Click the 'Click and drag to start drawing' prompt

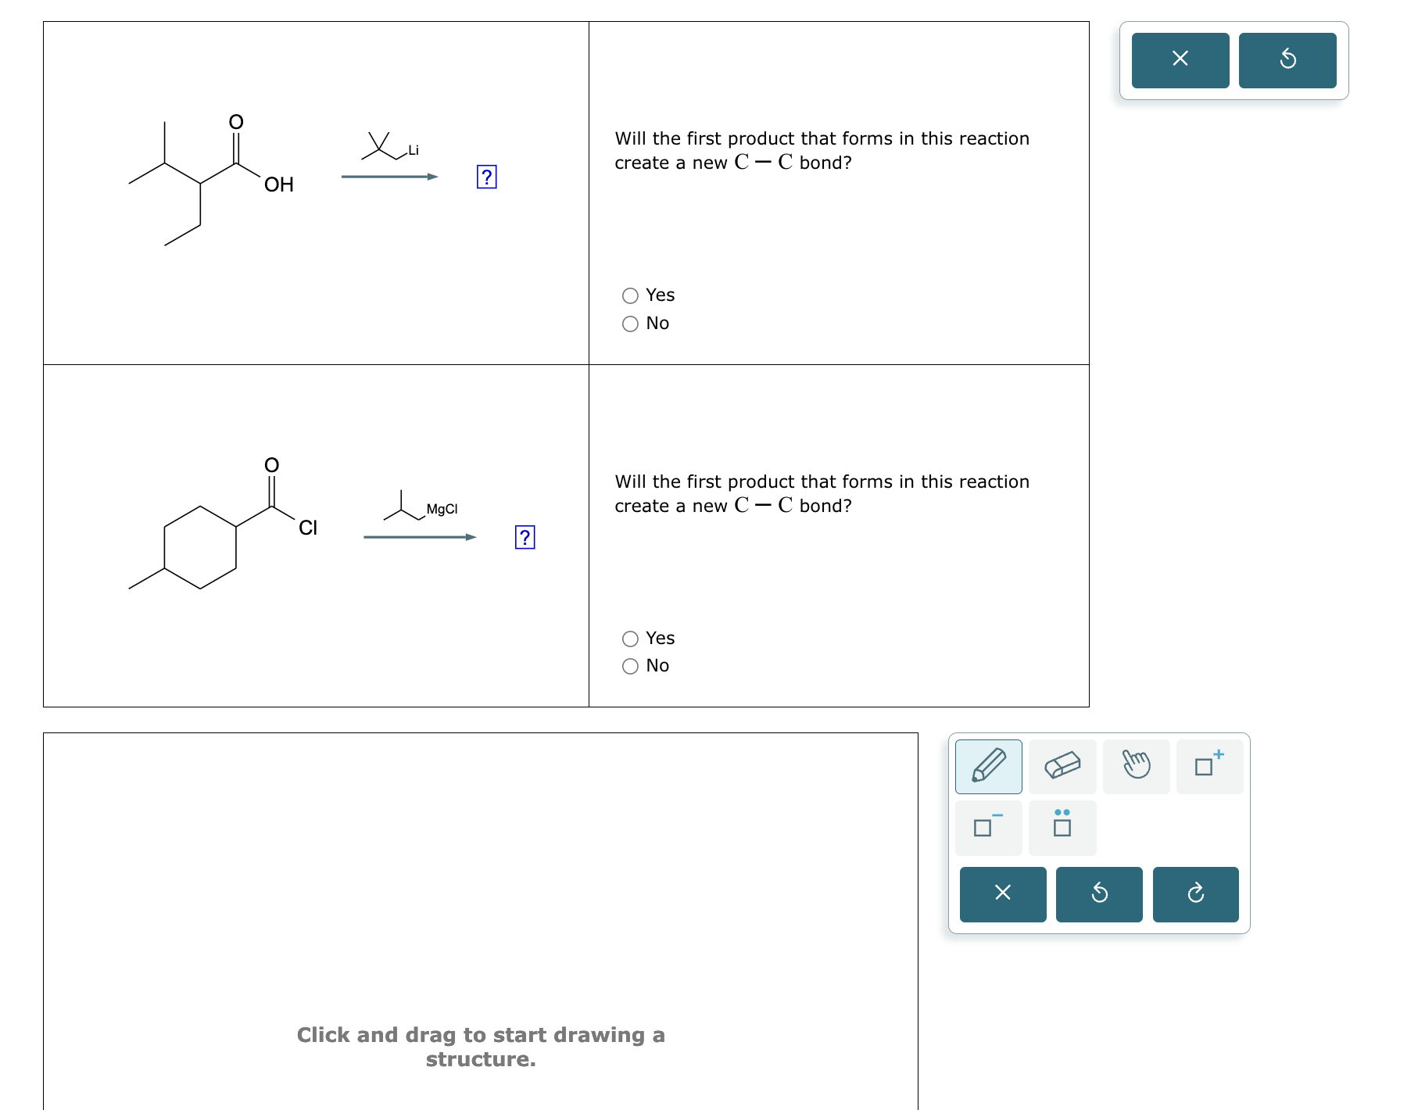[480, 1047]
